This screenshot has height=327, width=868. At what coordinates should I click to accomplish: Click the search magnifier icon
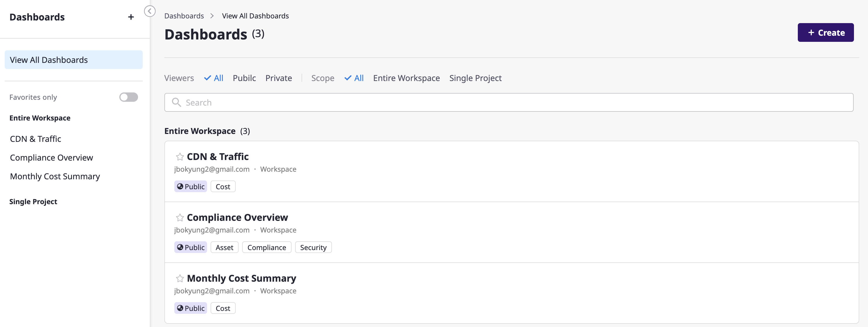click(x=176, y=102)
